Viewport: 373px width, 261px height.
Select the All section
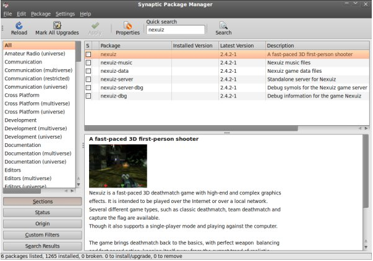(40, 45)
